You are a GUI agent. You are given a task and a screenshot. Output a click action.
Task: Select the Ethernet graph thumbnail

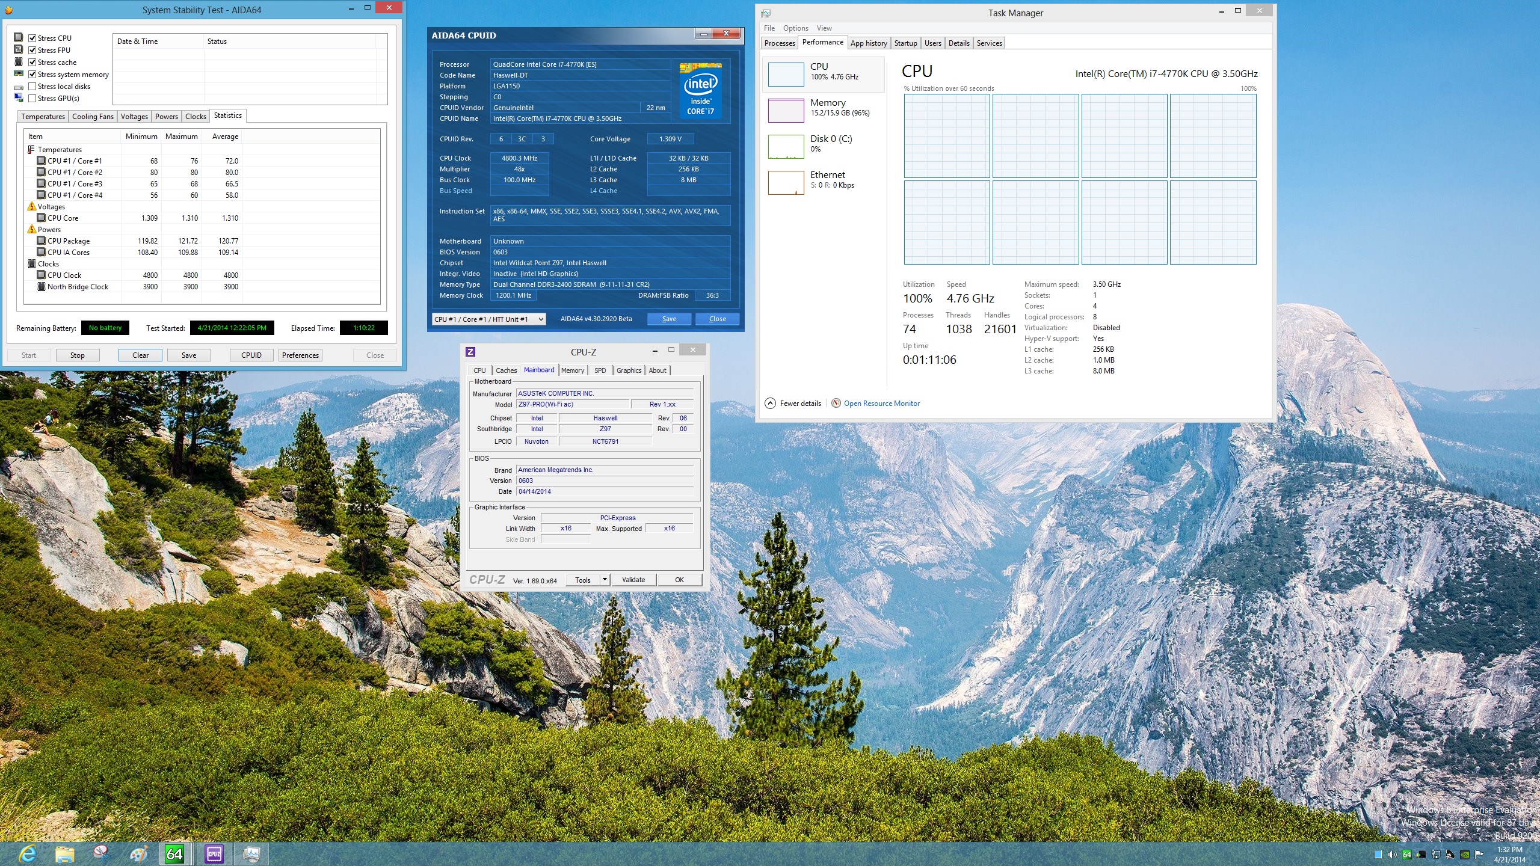point(787,182)
